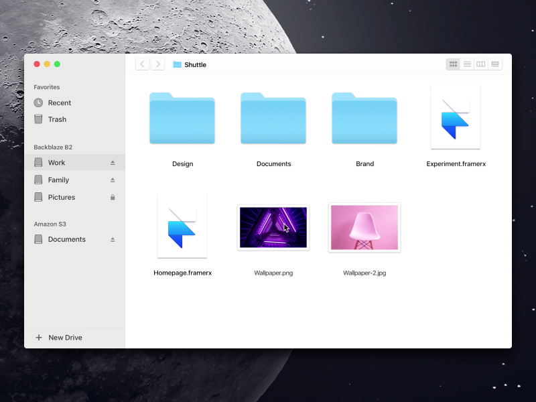The image size is (536, 402).
Task: Click the Brand folder name label
Action: [x=364, y=163]
